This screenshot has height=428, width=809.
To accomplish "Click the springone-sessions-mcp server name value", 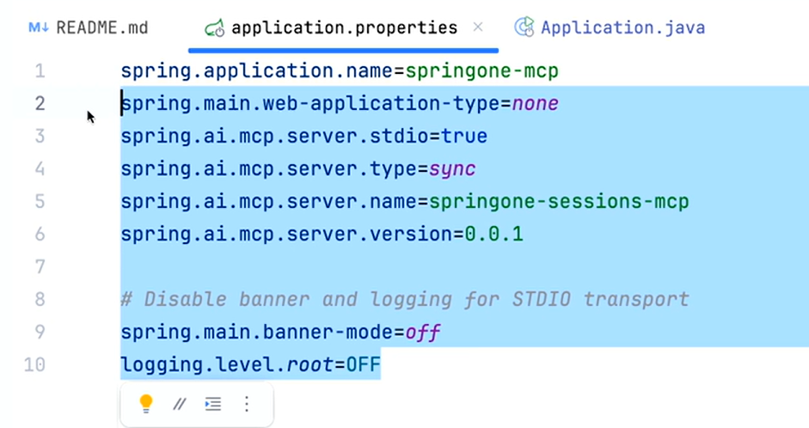I will click(x=559, y=202).
